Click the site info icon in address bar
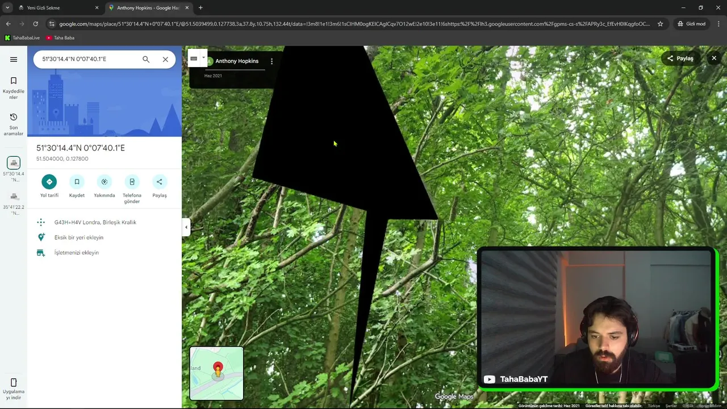Screen dimensions: 727x409 pos(52,24)
